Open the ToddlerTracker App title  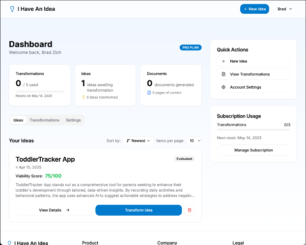[45, 159]
